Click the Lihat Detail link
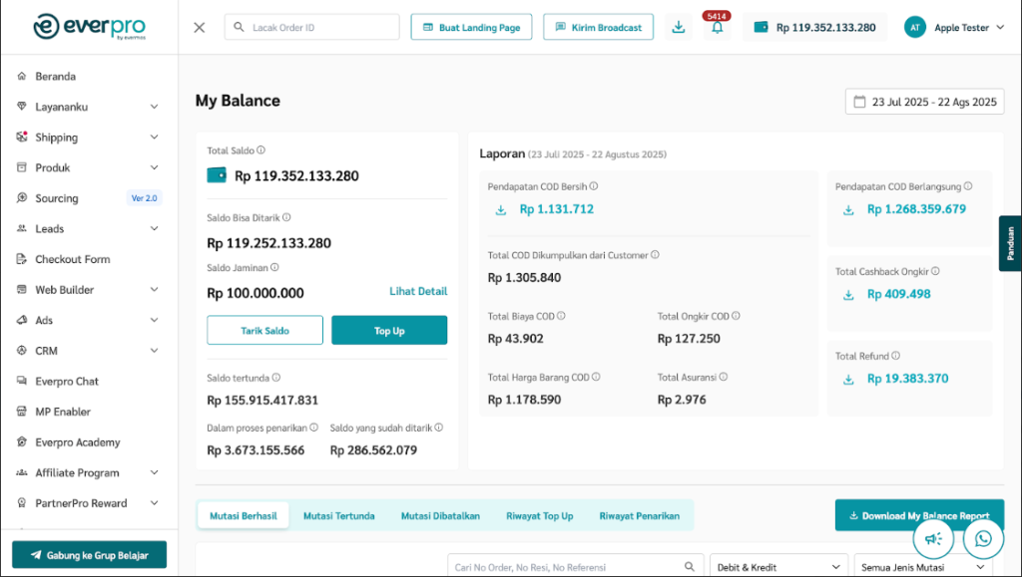This screenshot has height=577, width=1022. 417,291
